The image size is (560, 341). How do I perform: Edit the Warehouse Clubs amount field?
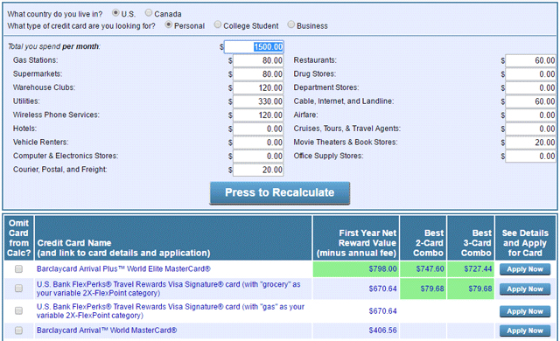click(258, 87)
